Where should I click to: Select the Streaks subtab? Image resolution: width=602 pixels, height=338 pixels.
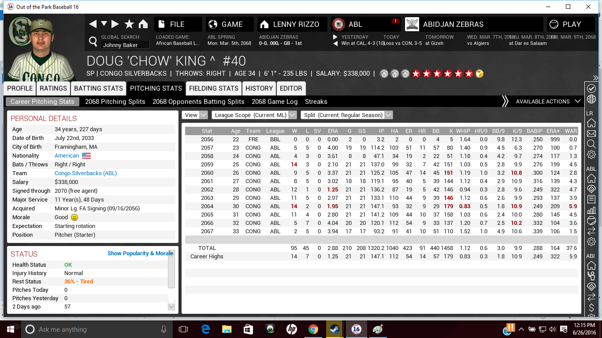coord(316,102)
